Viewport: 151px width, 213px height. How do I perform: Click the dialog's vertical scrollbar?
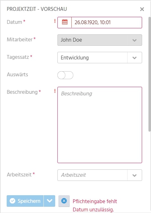pyautogui.click(x=150, y=74)
